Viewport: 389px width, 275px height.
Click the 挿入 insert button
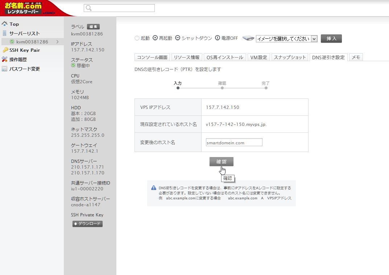tap(331, 38)
